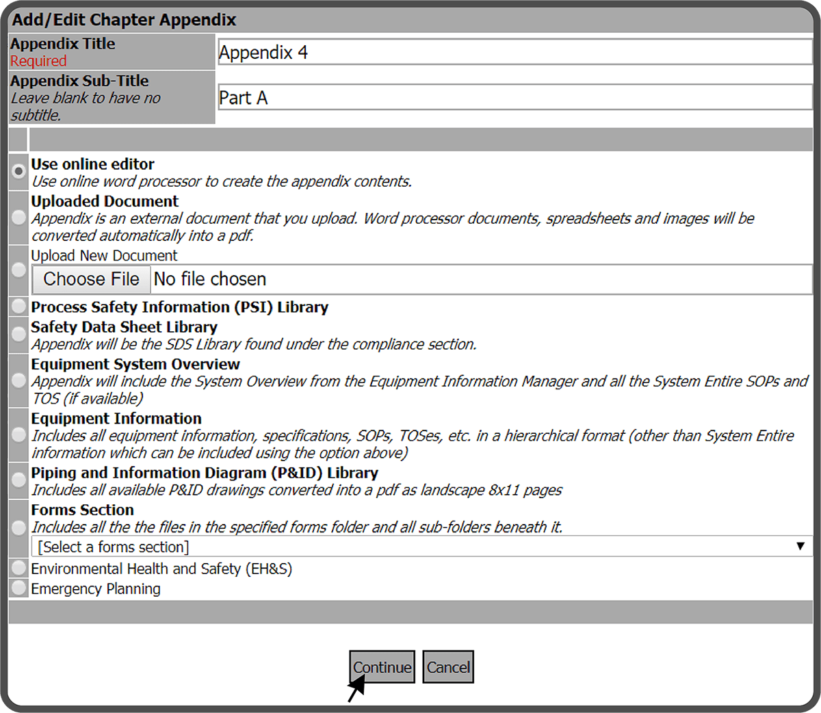This screenshot has width=821, height=713.
Task: Click 'Process Safety Information (PSI) Library' label
Action: [x=179, y=307]
